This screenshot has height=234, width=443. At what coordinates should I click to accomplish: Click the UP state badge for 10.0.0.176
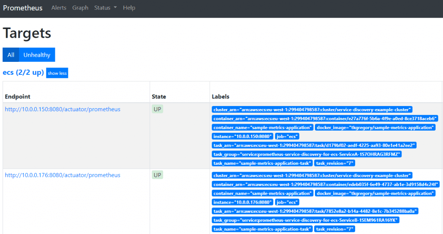pyautogui.click(x=157, y=175)
